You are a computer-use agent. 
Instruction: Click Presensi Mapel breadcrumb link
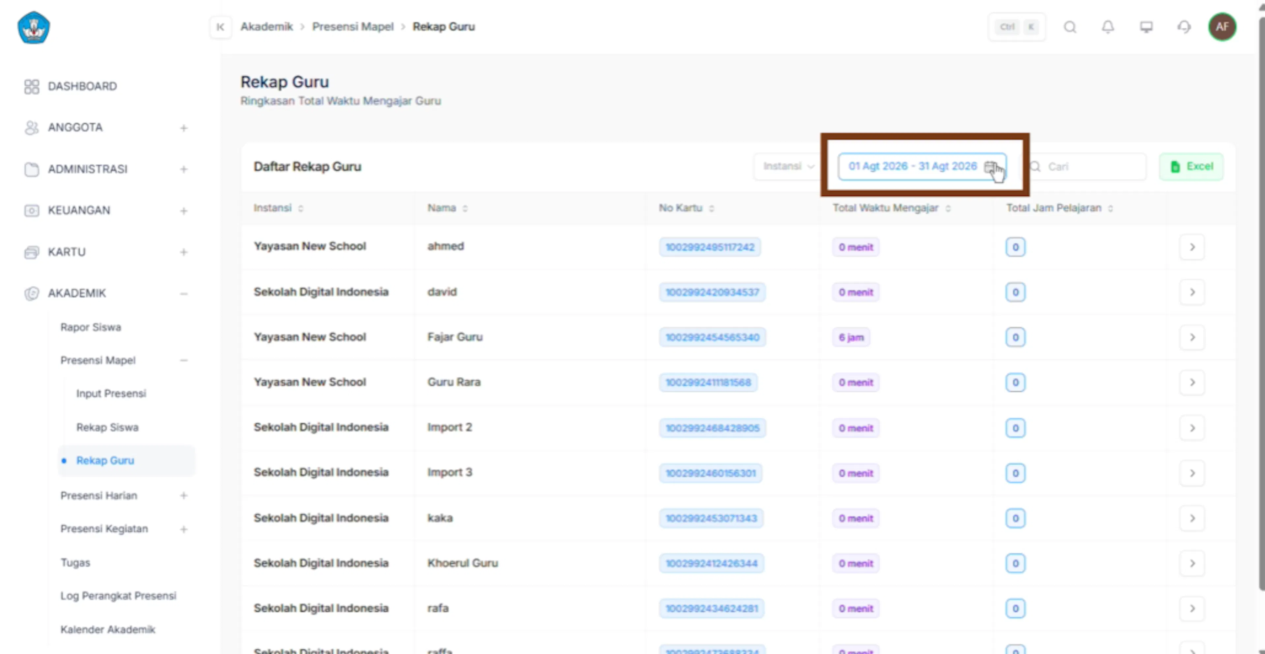pyautogui.click(x=353, y=27)
